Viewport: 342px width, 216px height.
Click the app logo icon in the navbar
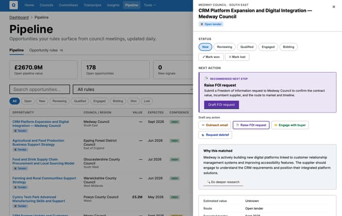(13, 5)
